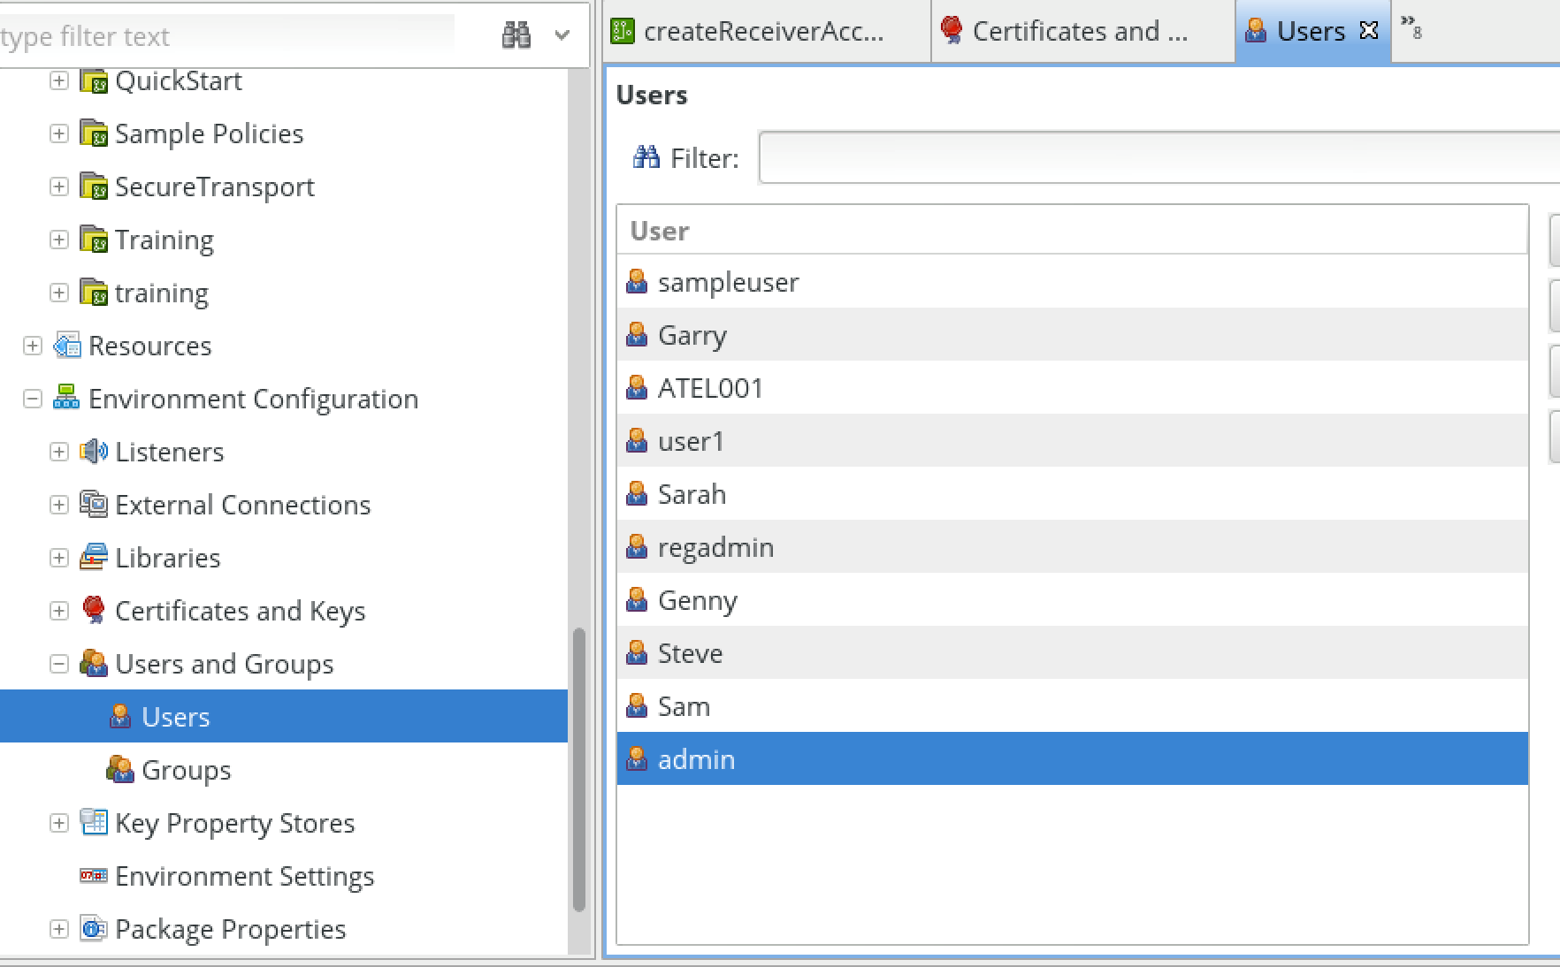The width and height of the screenshot is (1560, 967).
Task: Click the Key Property Stores icon
Action: click(94, 822)
